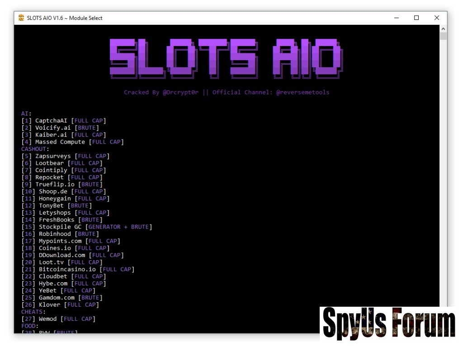Click the 'CHEATS:' category heading

33,312
